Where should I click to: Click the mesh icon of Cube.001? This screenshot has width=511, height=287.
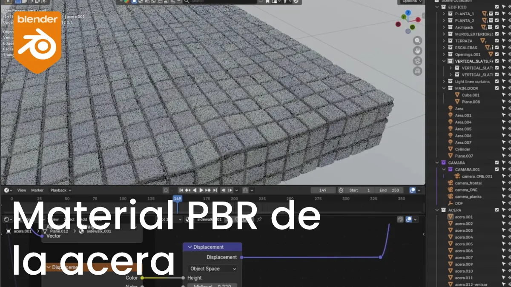click(x=457, y=95)
